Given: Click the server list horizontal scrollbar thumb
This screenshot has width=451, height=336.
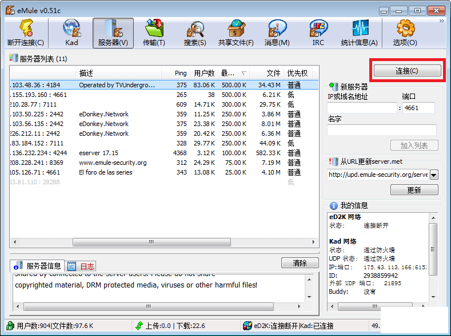Looking at the screenshot, I should tap(151, 242).
